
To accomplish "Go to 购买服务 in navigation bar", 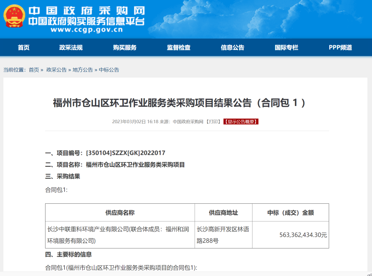I will tap(125, 47).
